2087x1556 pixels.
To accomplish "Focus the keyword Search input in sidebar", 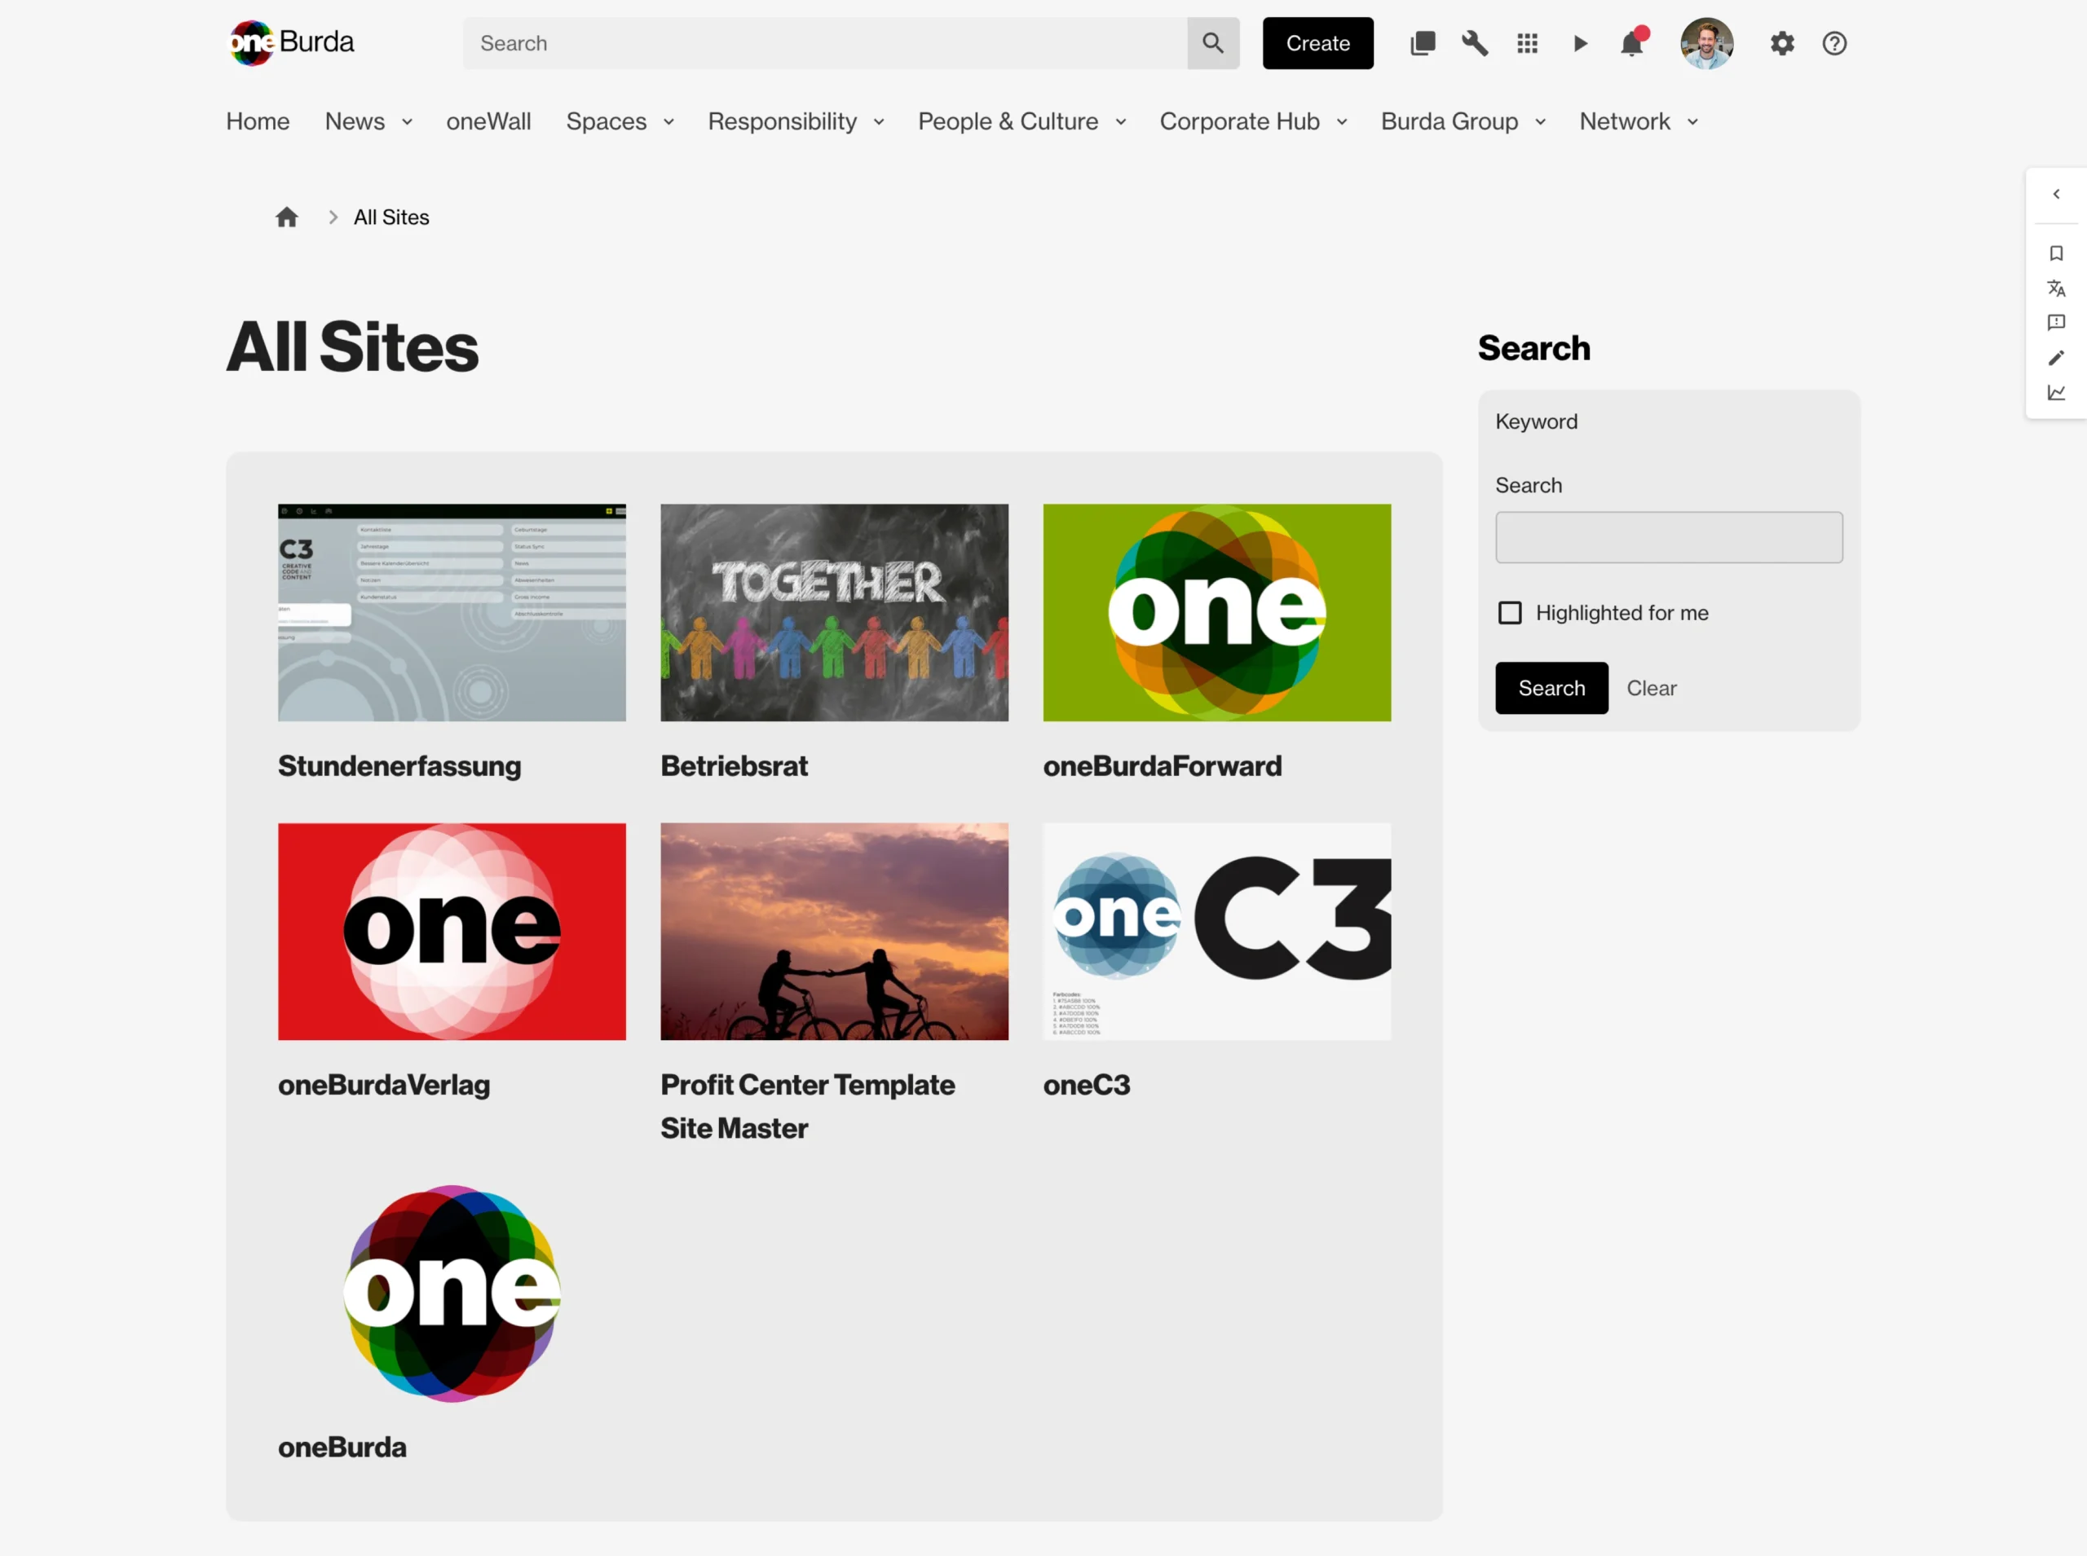I will pos(1669,538).
